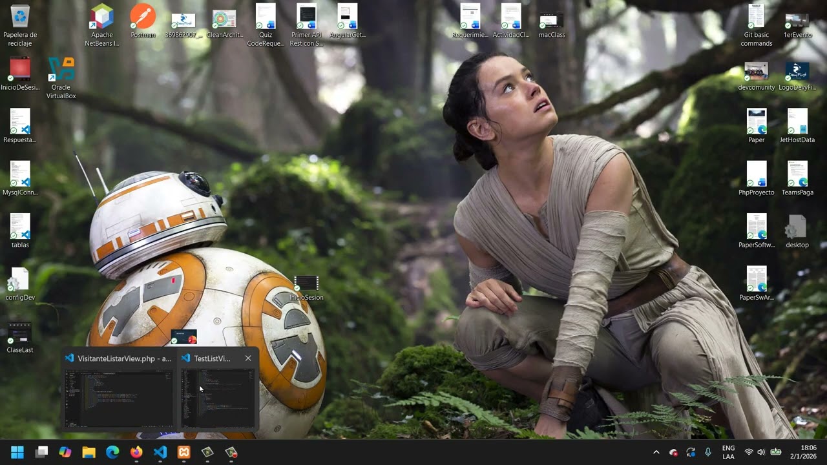Click the battery charging tray icon

(776, 452)
